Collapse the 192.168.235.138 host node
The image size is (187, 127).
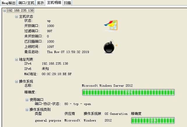point(4,11)
